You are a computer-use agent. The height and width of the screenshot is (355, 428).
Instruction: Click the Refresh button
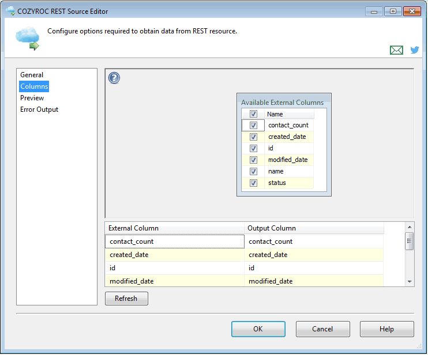(x=126, y=299)
